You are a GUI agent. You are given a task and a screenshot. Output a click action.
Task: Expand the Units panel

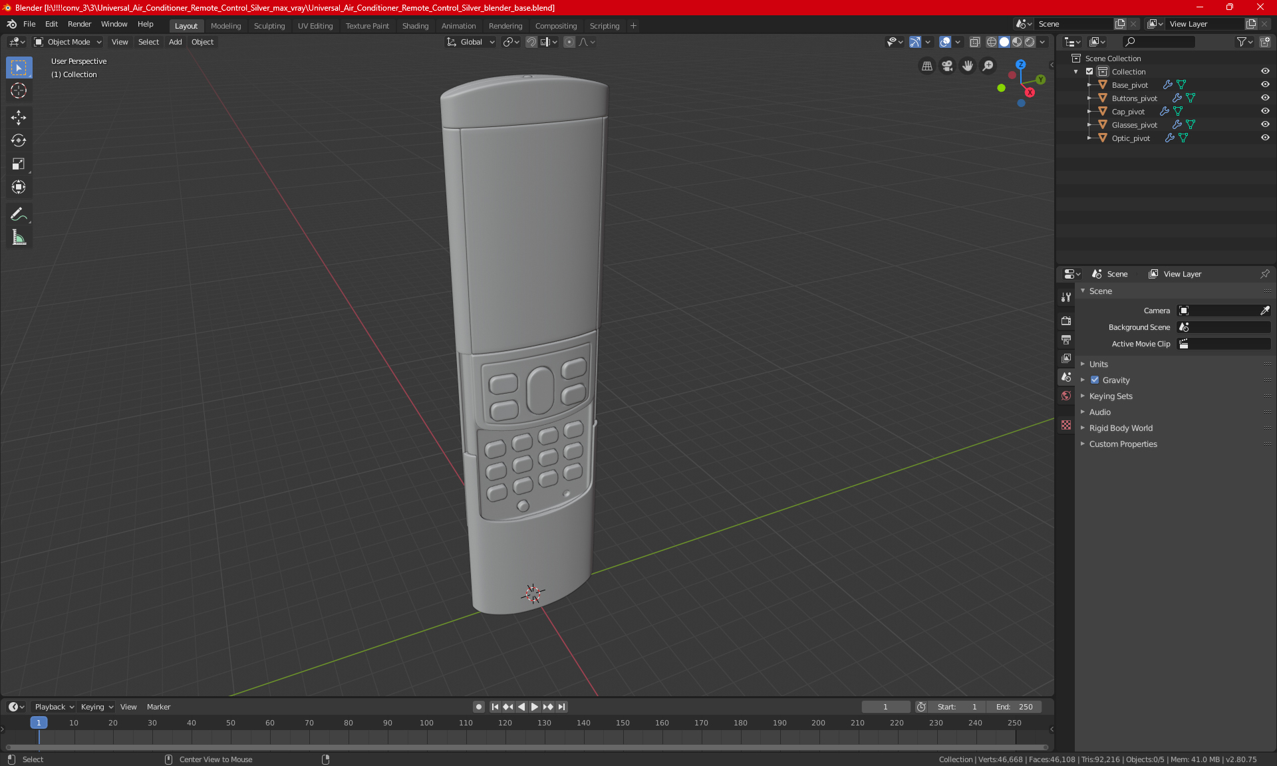1098,364
